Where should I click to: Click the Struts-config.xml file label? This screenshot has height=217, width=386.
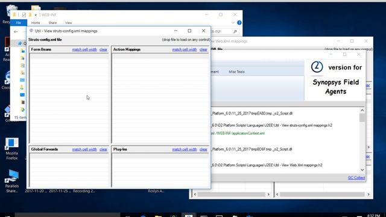coord(45,40)
